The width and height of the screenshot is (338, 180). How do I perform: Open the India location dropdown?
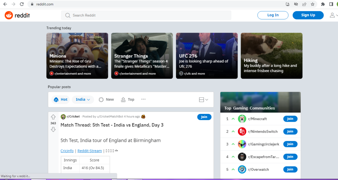click(x=83, y=99)
